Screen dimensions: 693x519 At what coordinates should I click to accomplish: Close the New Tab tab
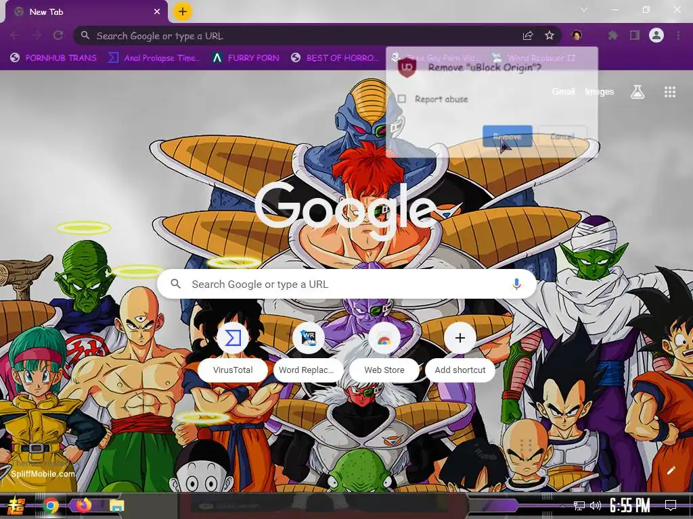pos(157,11)
